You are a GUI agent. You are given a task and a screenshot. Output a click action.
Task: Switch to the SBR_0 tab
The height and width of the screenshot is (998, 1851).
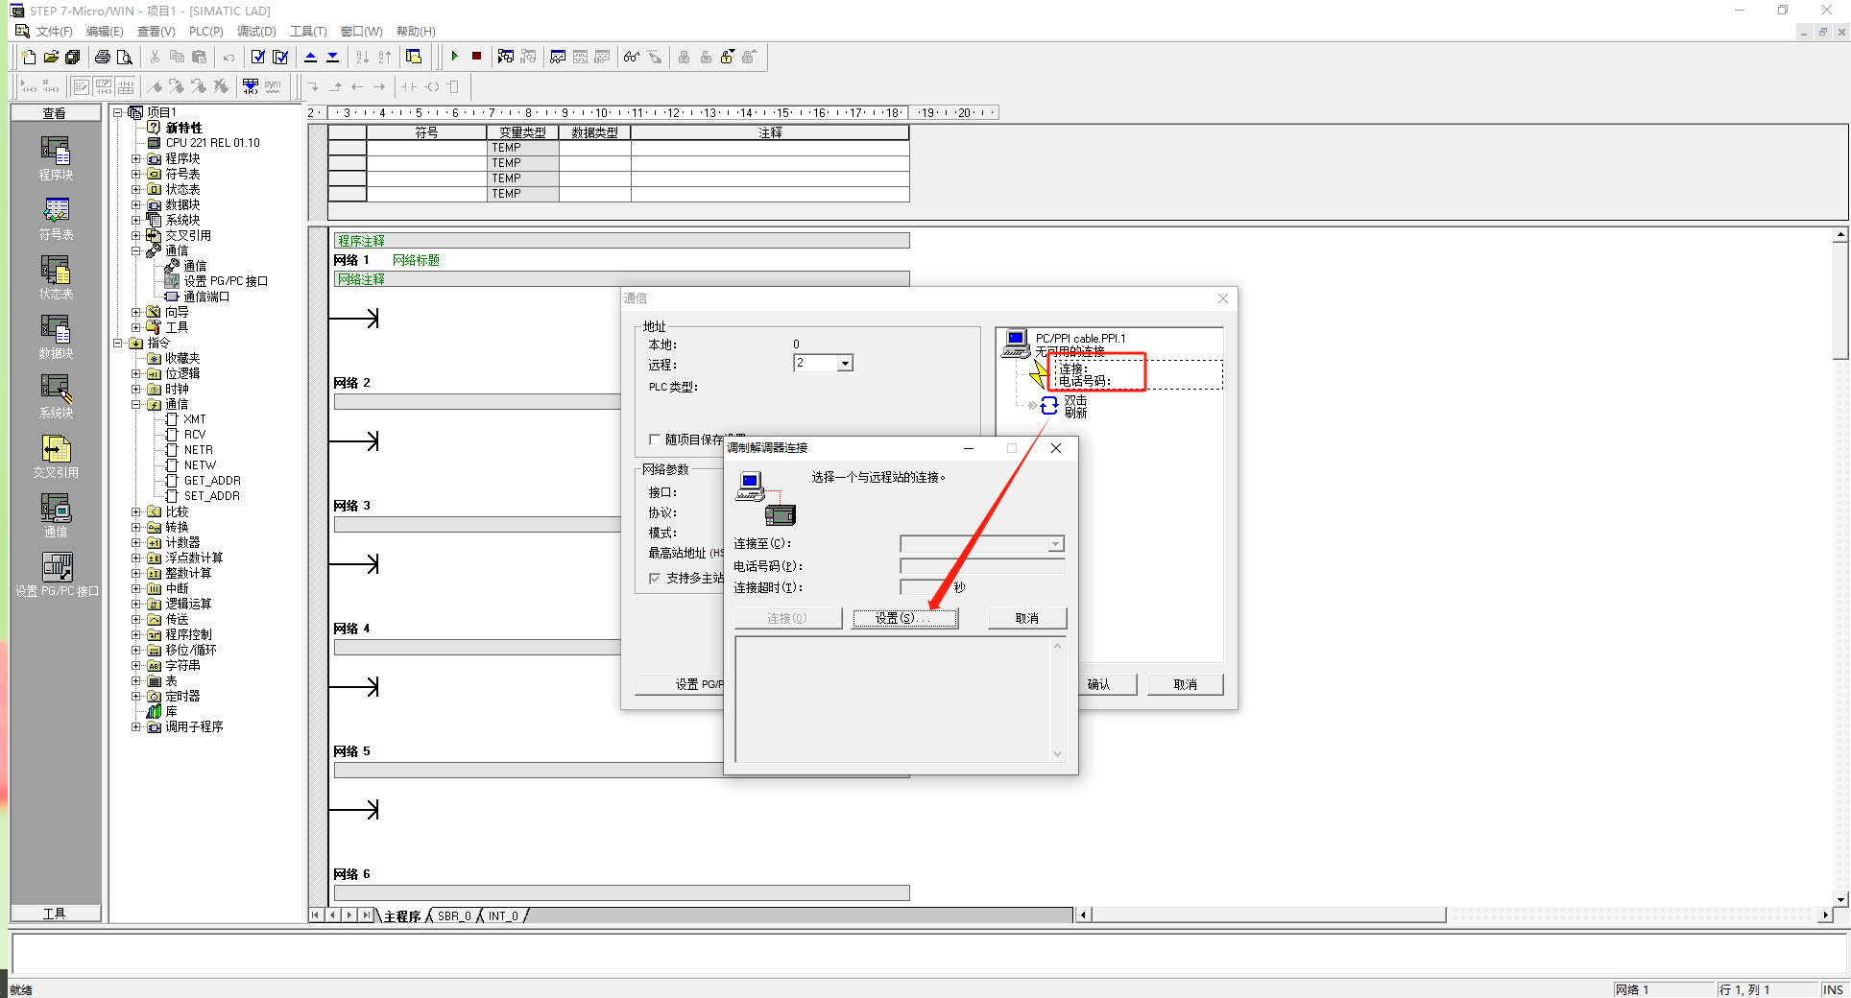(x=454, y=916)
